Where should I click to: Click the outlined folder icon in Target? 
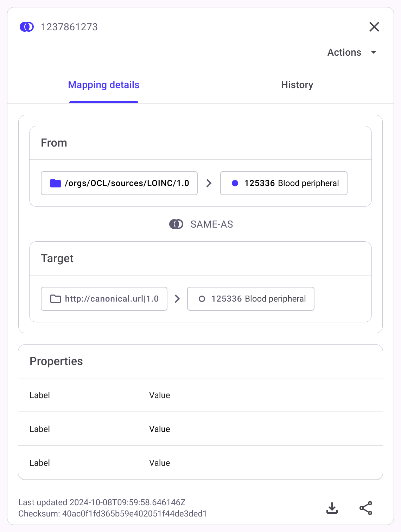pyautogui.click(x=56, y=299)
